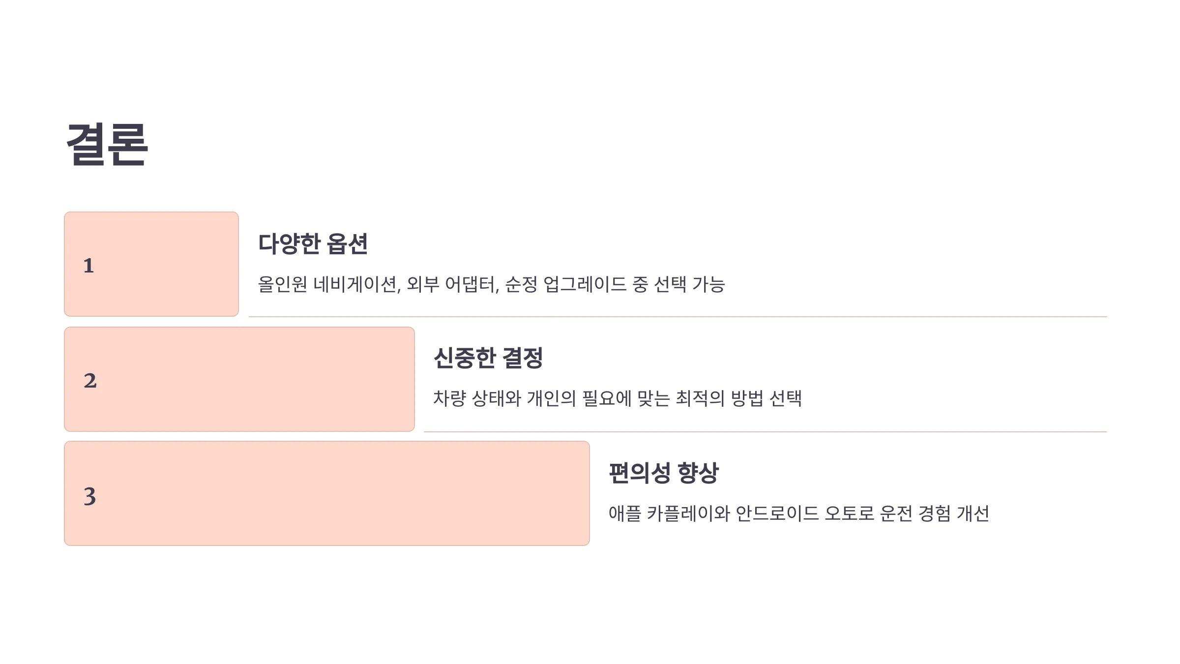Click the words 올인원 네비게이션

pos(327,284)
